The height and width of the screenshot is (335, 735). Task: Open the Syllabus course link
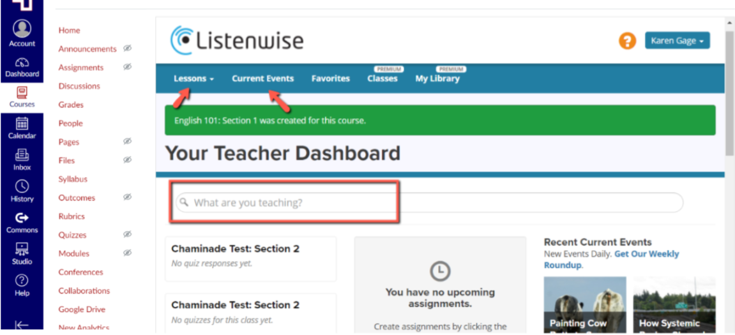pos(73,179)
